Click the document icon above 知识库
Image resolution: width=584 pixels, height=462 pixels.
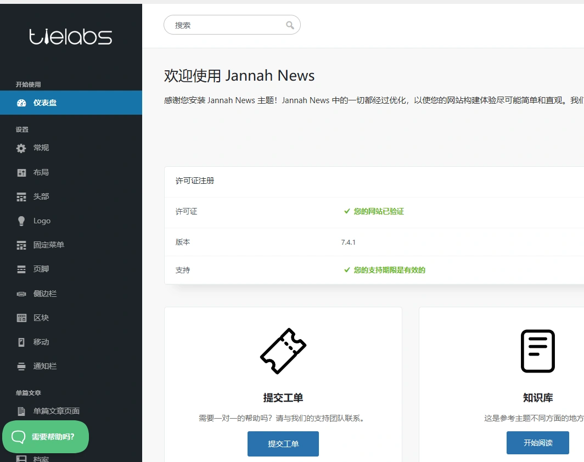[x=537, y=351]
